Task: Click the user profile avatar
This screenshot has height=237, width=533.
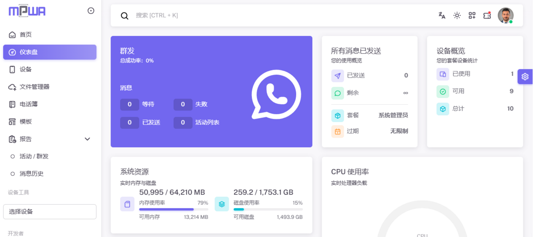Action: (x=505, y=16)
